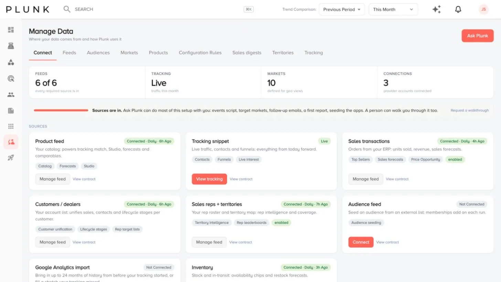Select the Tracking tab

(313, 53)
